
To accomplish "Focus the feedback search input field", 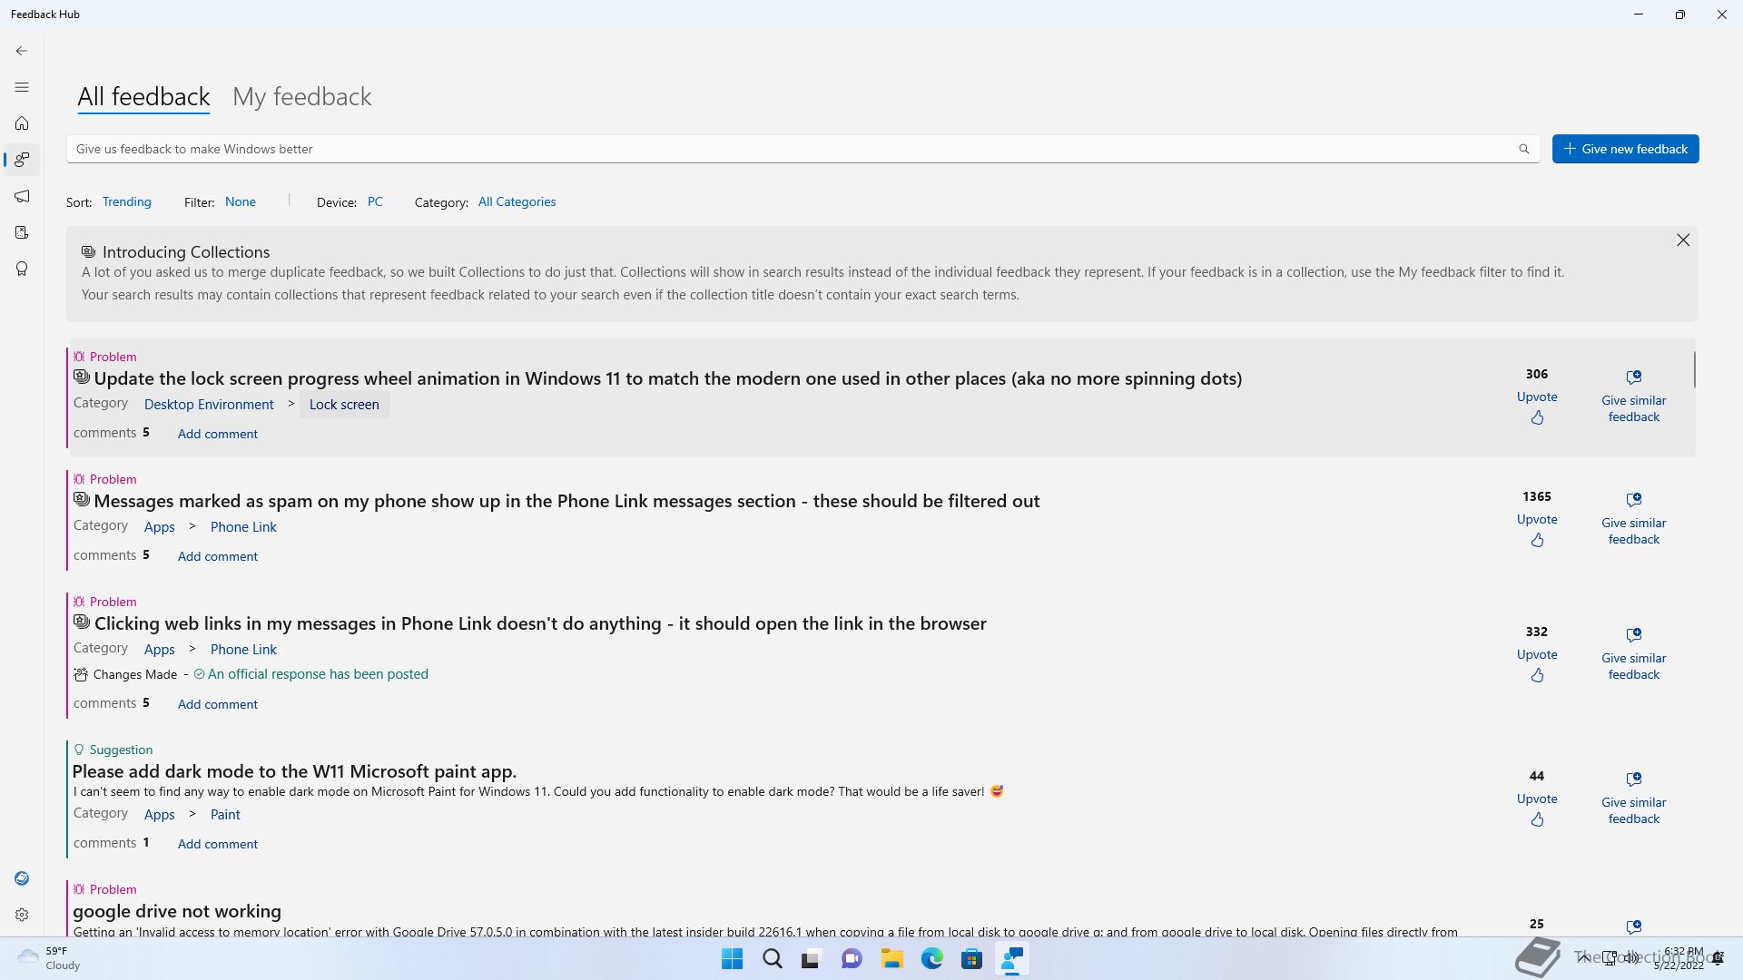I will [x=790, y=149].
